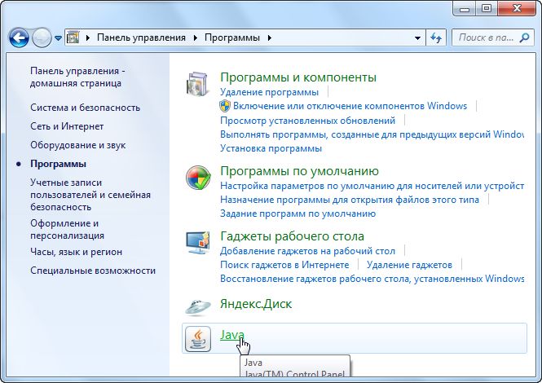This screenshot has width=542, height=383.
Task: Click the Яндекс.Диск flying saucer icon
Action: (199, 305)
